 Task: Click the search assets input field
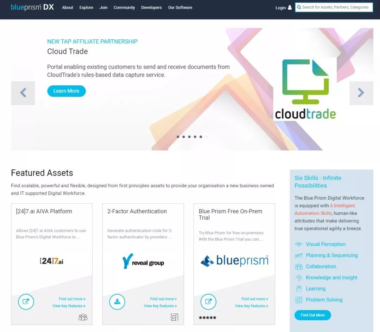click(x=334, y=7)
